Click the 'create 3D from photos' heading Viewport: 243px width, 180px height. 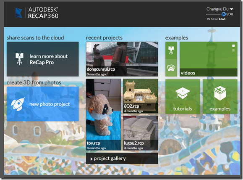(34, 82)
